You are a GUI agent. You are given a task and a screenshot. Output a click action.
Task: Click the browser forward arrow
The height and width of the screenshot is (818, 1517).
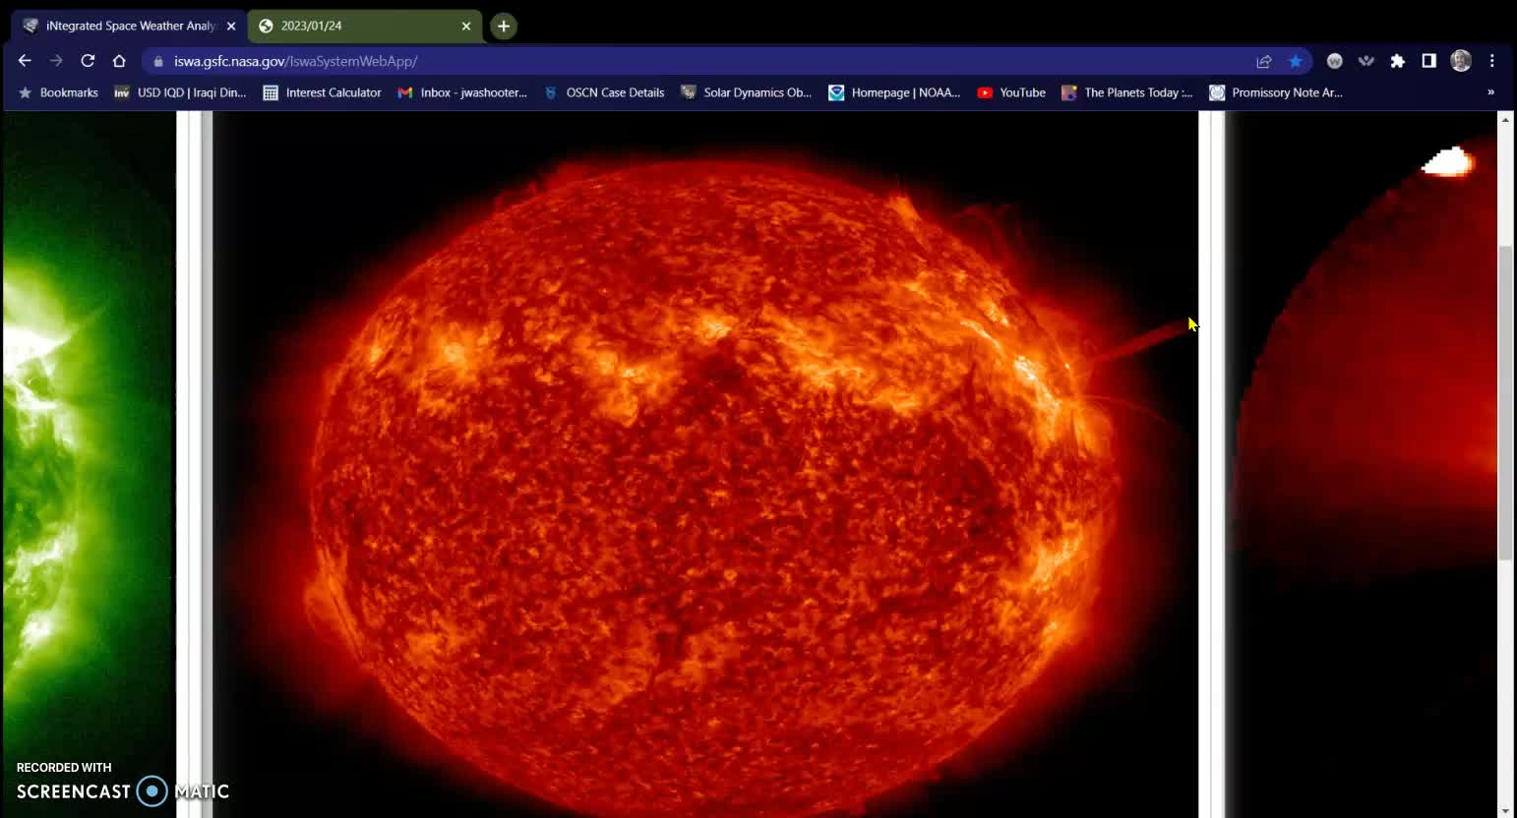click(x=56, y=61)
